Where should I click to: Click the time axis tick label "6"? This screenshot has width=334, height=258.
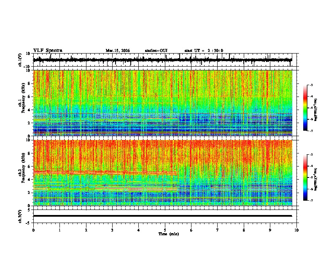(191, 230)
